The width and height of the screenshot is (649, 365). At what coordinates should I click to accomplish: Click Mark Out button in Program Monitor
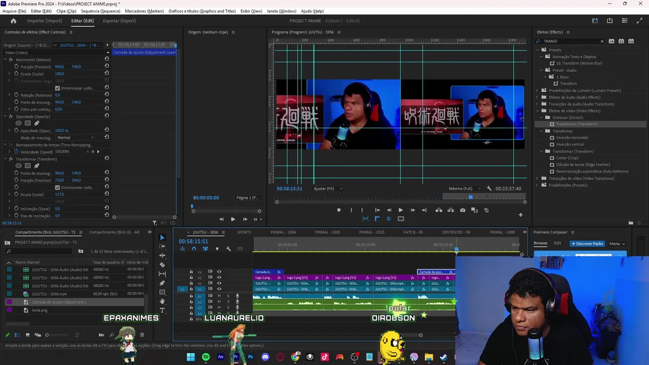click(362, 210)
